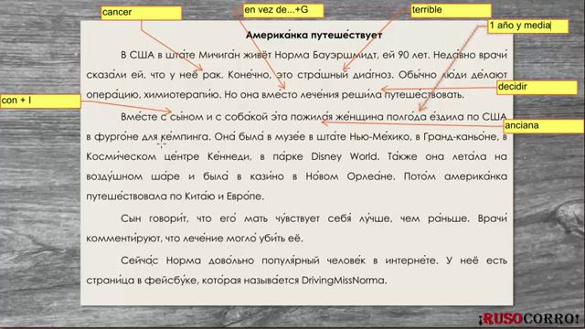
Task: Click the word 'Орлеане' in the text
Action: point(370,176)
